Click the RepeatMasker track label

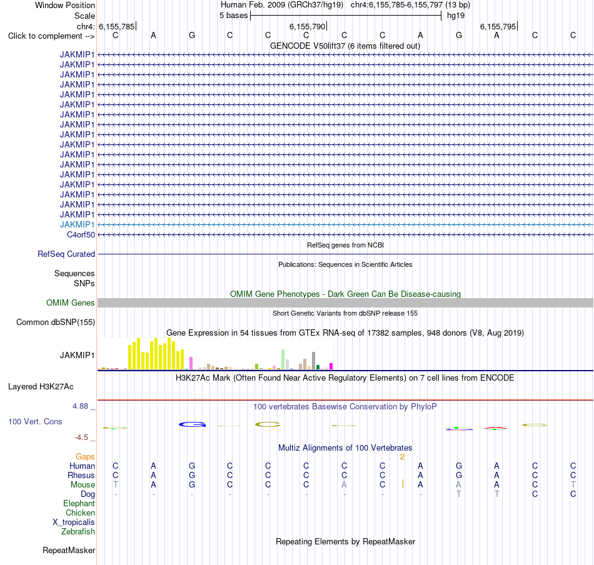tap(69, 550)
